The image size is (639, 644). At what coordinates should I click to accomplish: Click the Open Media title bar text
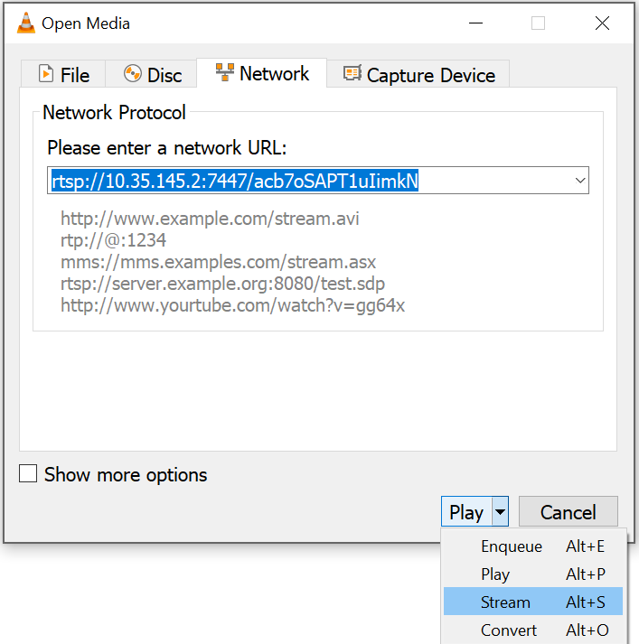(86, 23)
